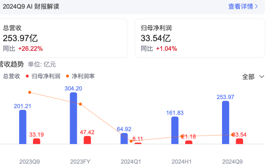Select the 2024Q1 axis label
This screenshot has width=267, height=167.
tap(131, 162)
